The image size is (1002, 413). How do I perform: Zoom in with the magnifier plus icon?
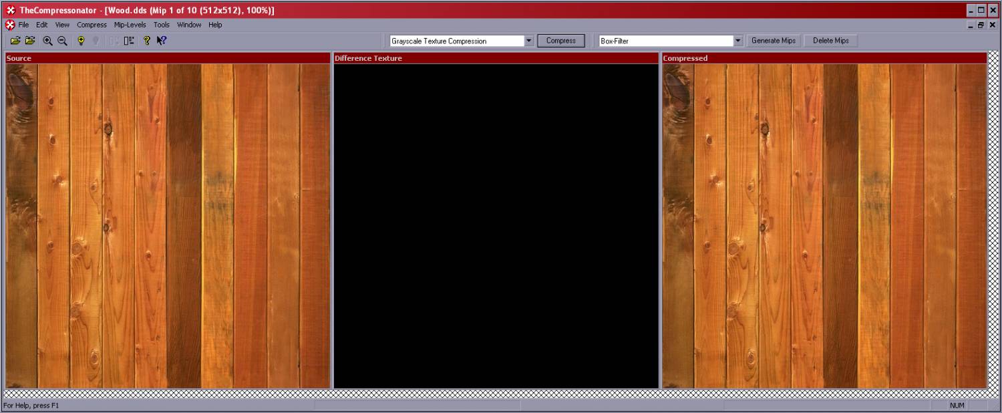(47, 41)
